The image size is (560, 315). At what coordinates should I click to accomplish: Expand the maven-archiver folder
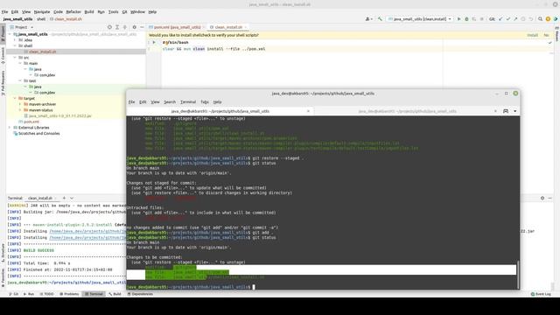[20, 104]
